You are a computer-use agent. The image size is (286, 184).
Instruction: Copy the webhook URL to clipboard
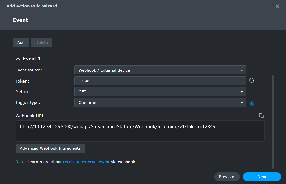coord(261,115)
